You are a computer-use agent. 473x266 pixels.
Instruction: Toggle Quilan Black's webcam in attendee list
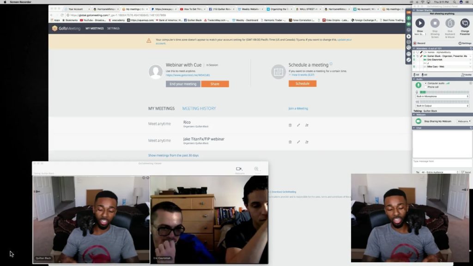point(425,56)
